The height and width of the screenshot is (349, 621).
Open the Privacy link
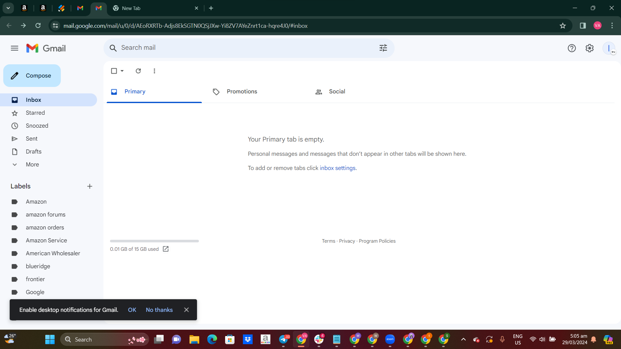point(347,241)
